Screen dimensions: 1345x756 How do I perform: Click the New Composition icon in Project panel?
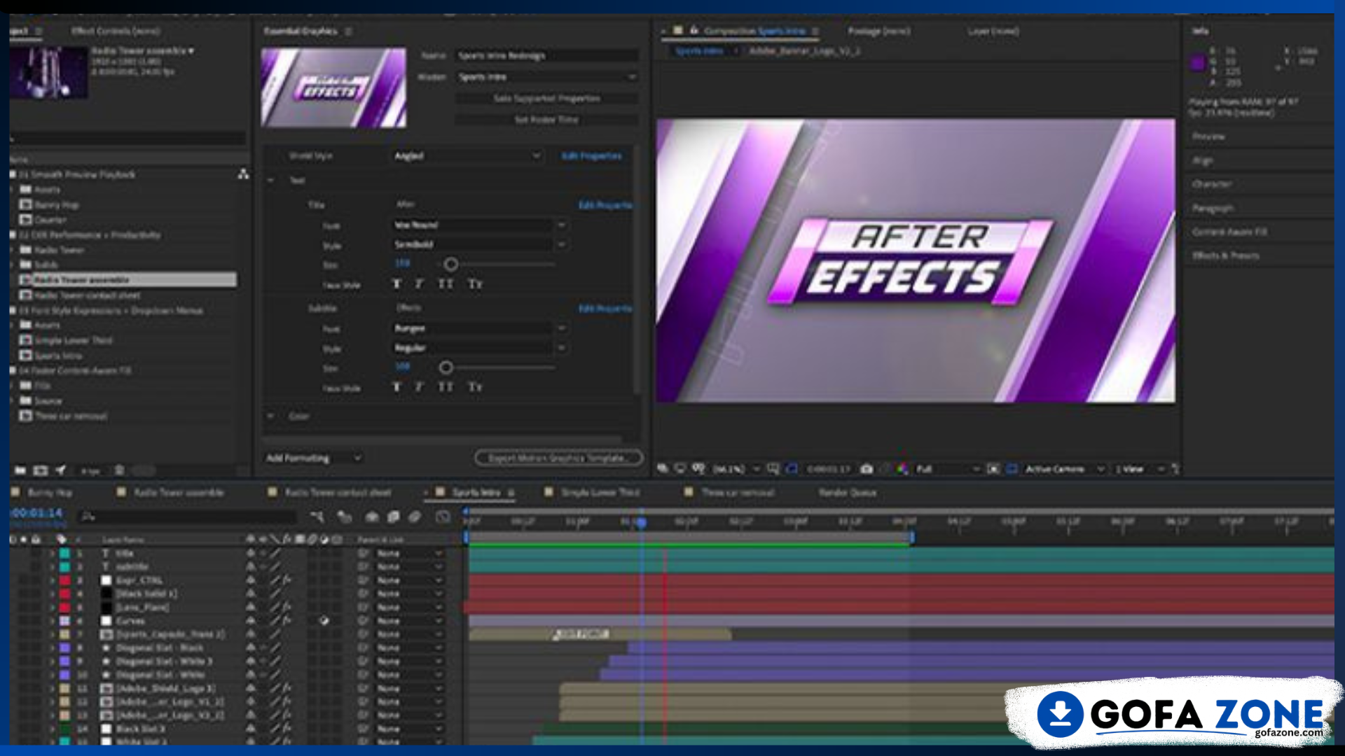[x=41, y=470]
